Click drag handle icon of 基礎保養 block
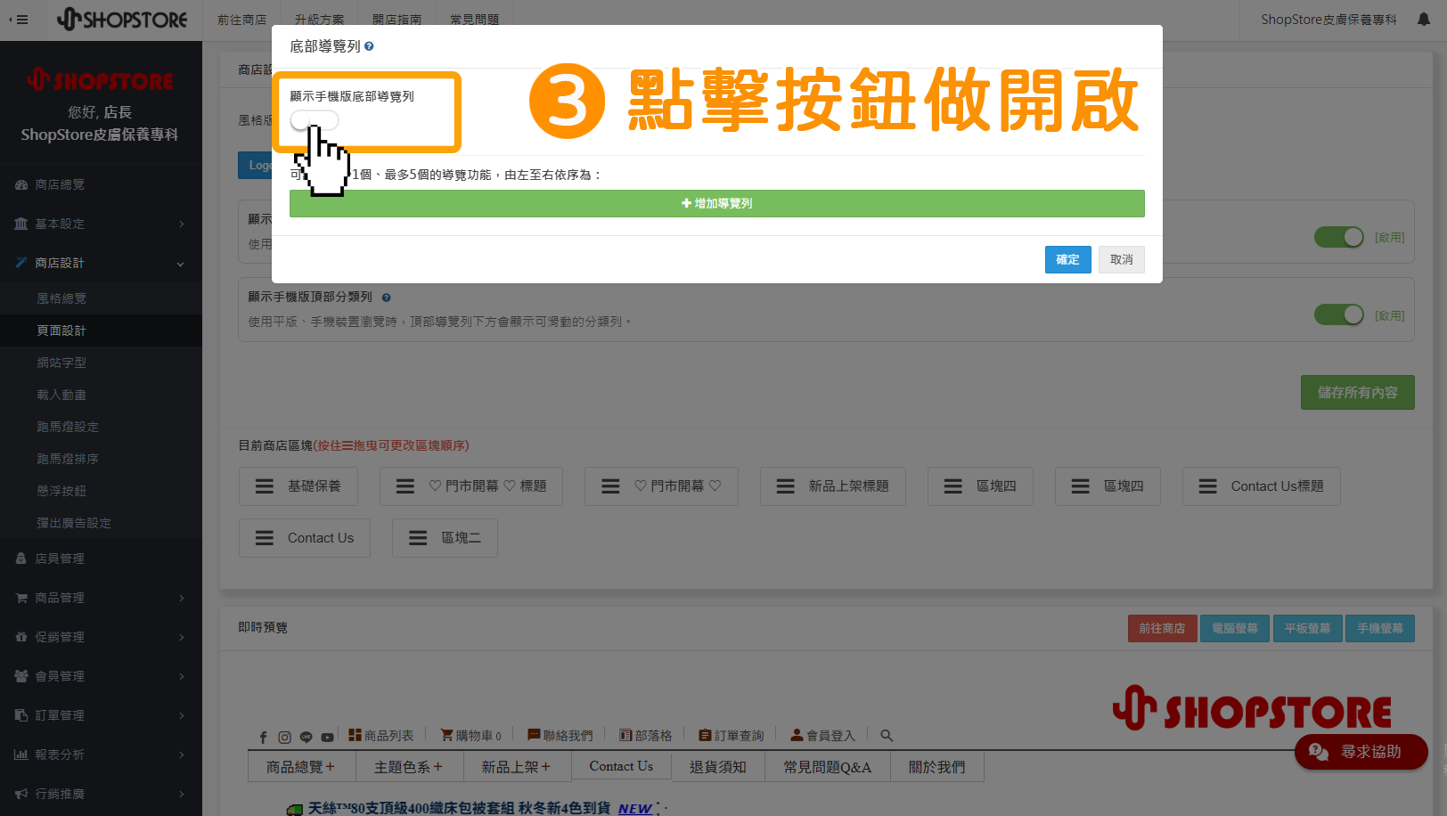 pos(265,486)
